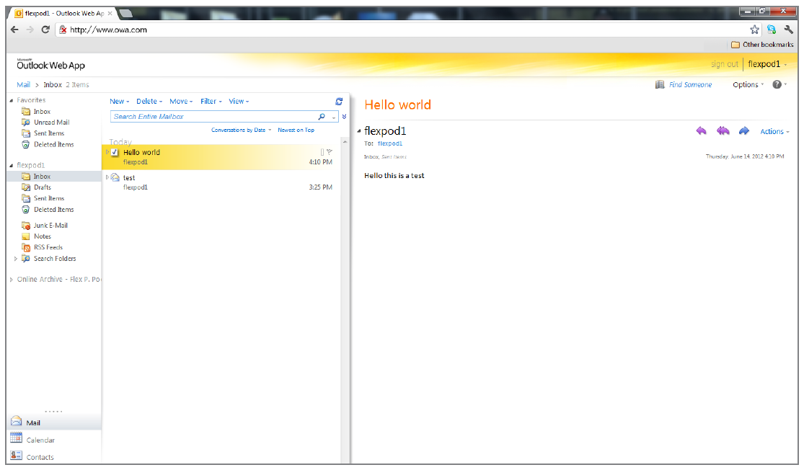This screenshot has width=804, height=470.
Task: Select Sent Items under flexpod1
Action: coord(49,198)
